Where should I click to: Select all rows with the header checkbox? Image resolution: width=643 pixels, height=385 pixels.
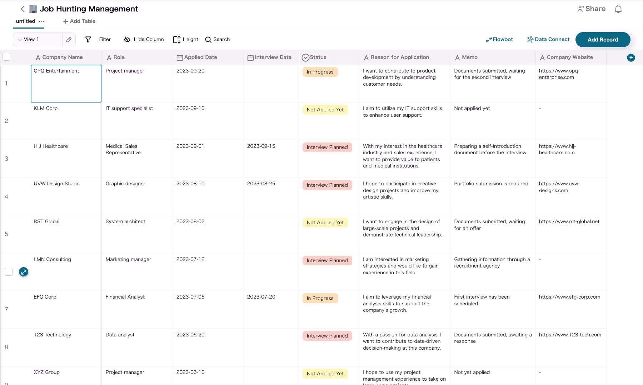pos(7,57)
